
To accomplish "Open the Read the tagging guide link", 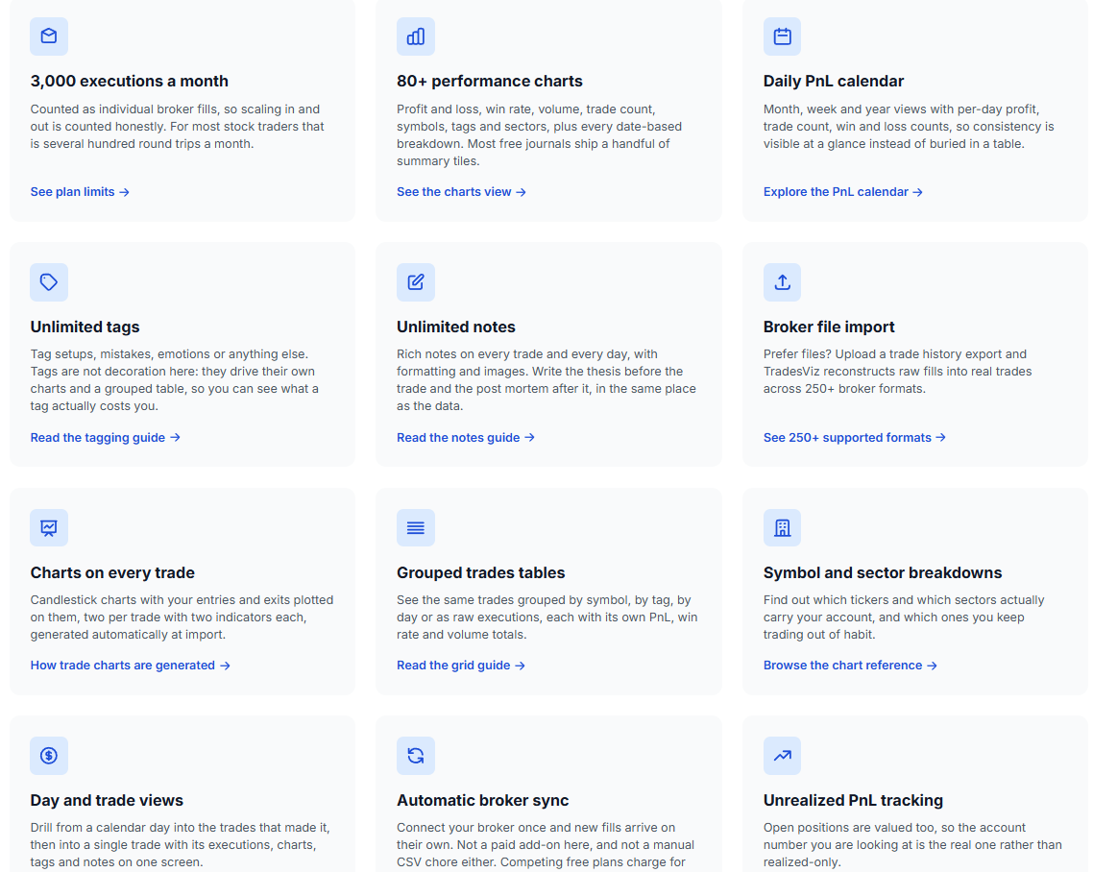I will (106, 438).
